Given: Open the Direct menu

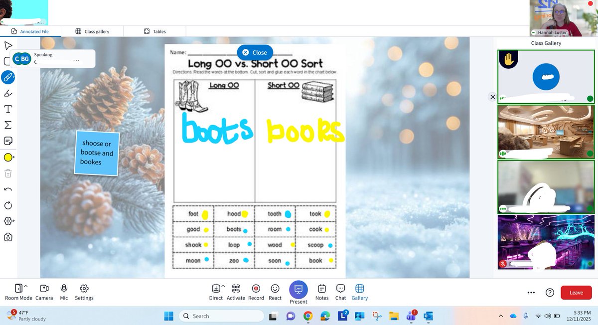Looking at the screenshot, I should (x=216, y=292).
